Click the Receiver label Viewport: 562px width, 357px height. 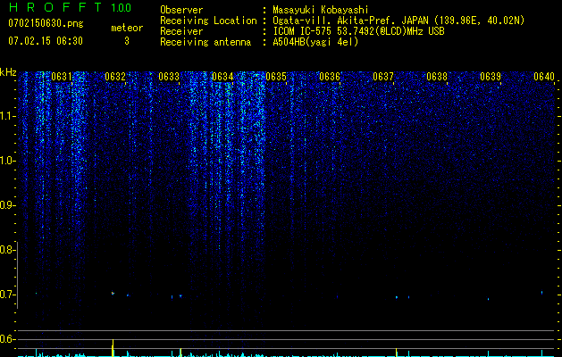click(181, 31)
